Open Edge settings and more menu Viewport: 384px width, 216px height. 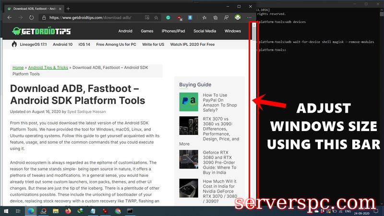coord(249,17)
